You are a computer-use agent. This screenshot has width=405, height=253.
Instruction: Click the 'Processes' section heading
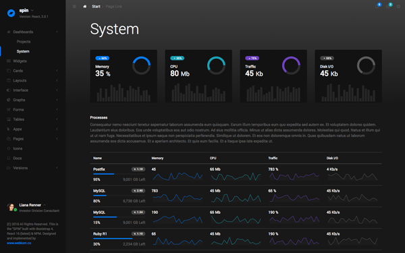99,117
